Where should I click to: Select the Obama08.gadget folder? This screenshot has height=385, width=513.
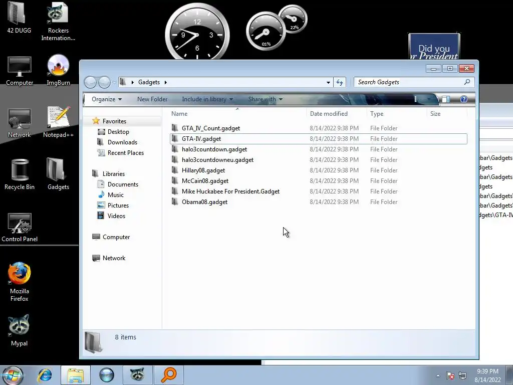coord(319,202)
